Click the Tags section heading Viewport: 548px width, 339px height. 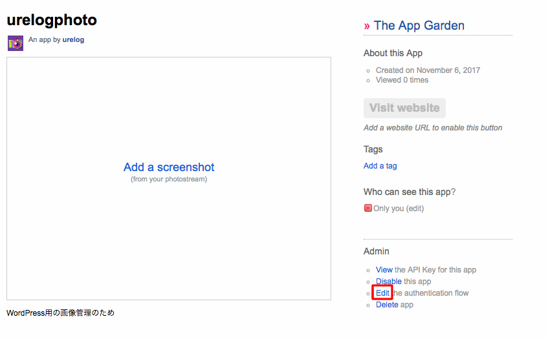pos(373,150)
